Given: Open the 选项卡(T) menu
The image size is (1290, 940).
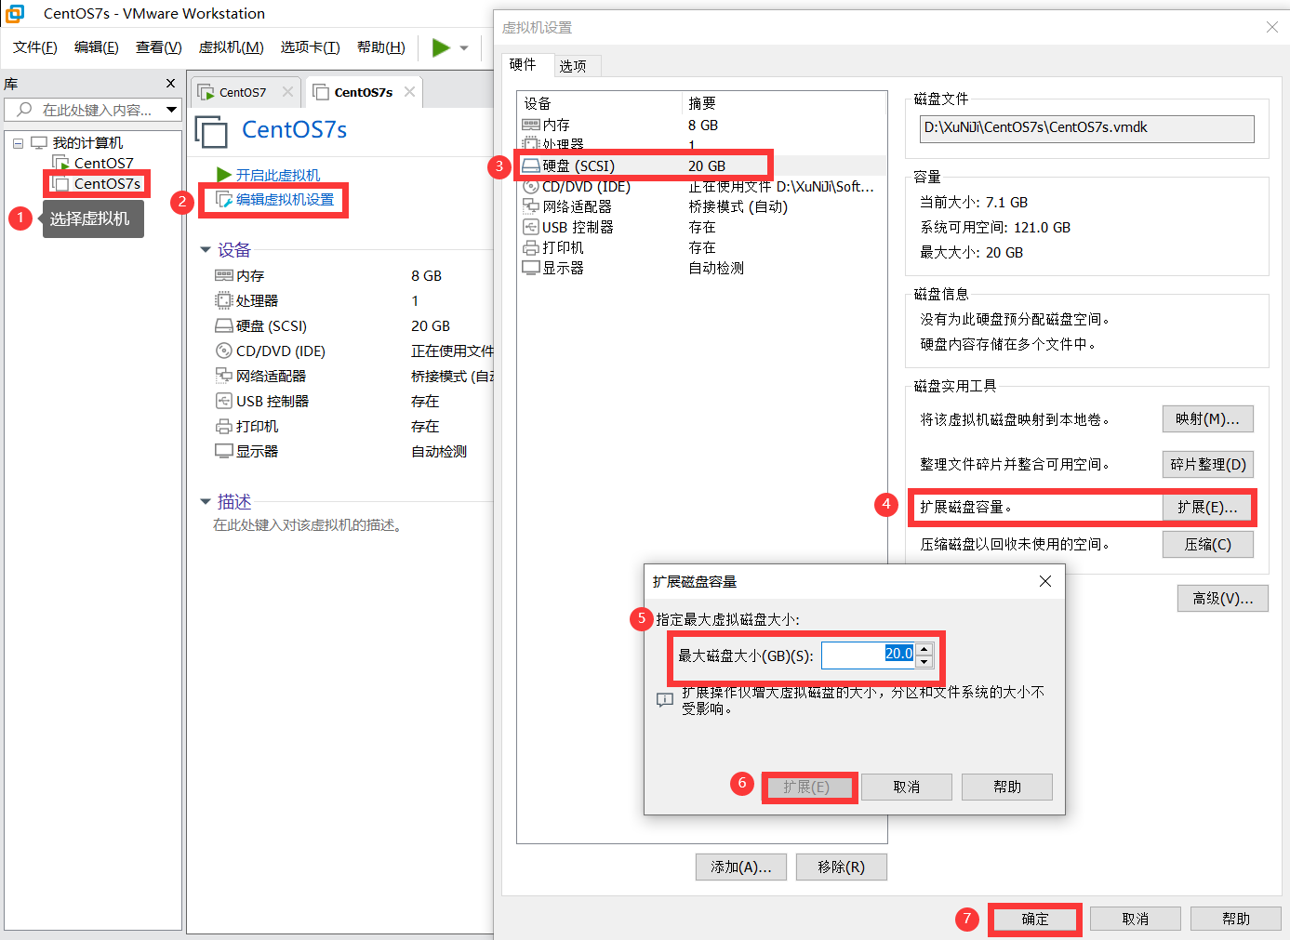Looking at the screenshot, I should 310,47.
